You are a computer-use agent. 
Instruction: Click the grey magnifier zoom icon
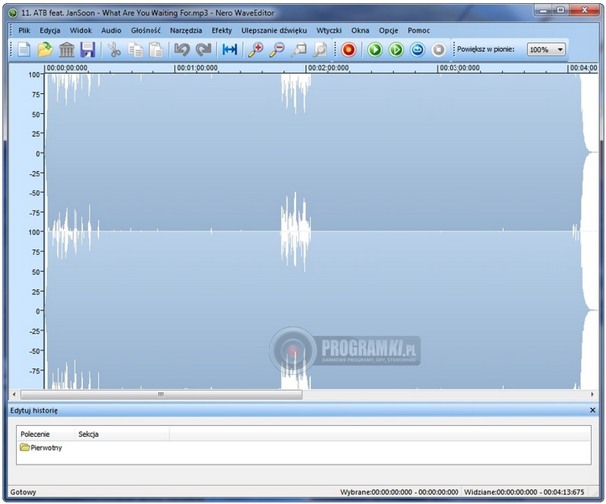coord(319,50)
